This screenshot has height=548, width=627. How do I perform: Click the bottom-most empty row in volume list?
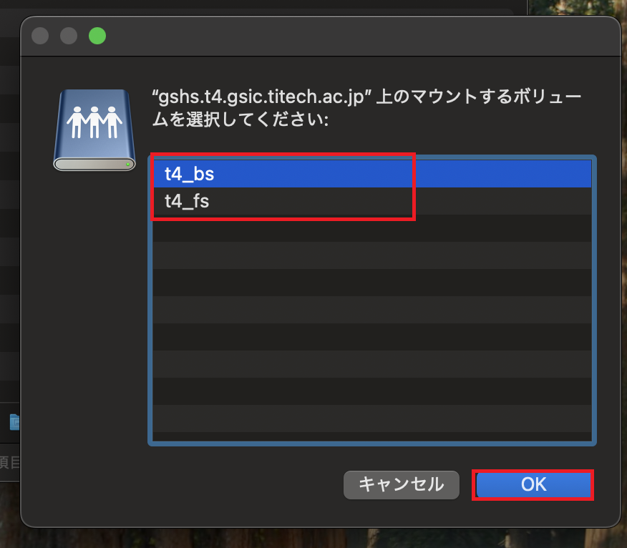pyautogui.click(x=372, y=436)
